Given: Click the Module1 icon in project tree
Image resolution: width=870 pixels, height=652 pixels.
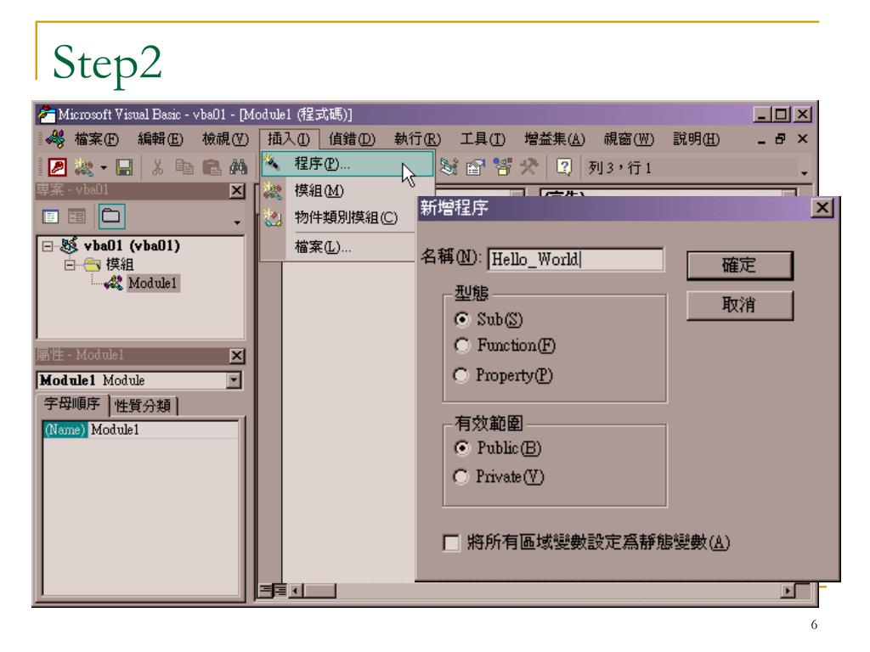Looking at the screenshot, I should coord(114,283).
